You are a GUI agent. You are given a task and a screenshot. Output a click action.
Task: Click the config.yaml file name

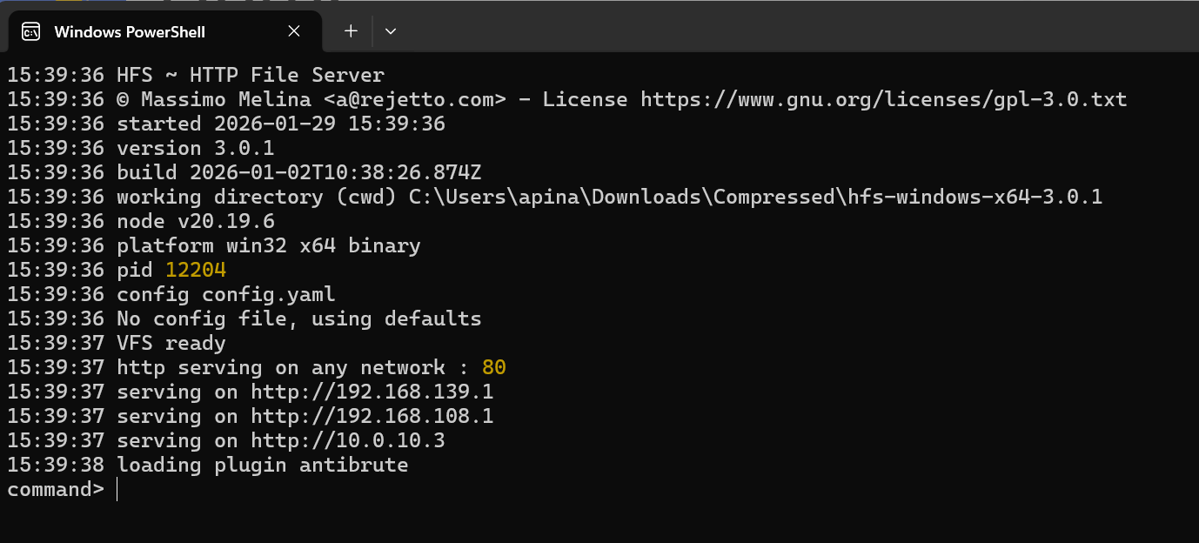pos(269,294)
